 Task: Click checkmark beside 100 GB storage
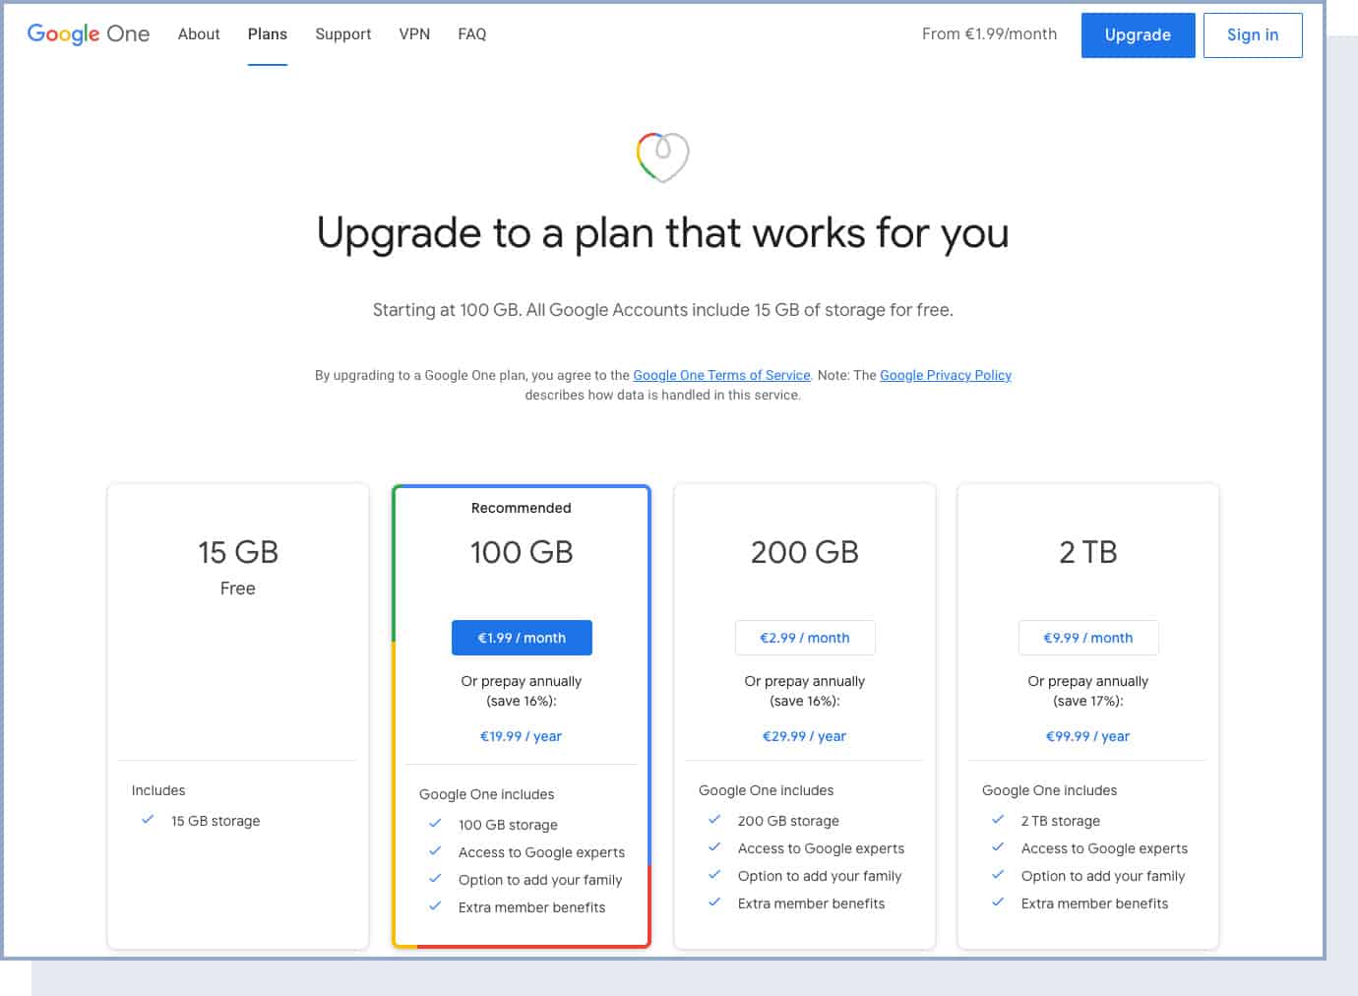(435, 823)
